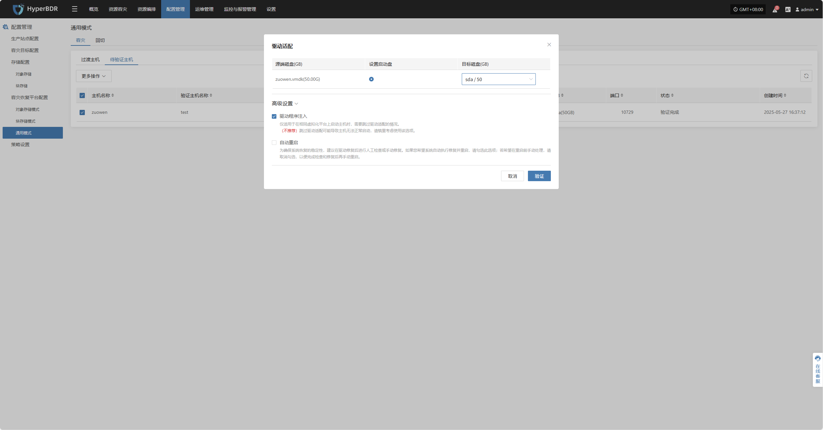Click the HyperBDR shield logo
The height and width of the screenshot is (430, 823).
click(18, 9)
